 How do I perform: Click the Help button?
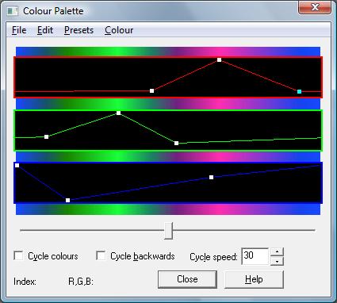tap(254, 279)
